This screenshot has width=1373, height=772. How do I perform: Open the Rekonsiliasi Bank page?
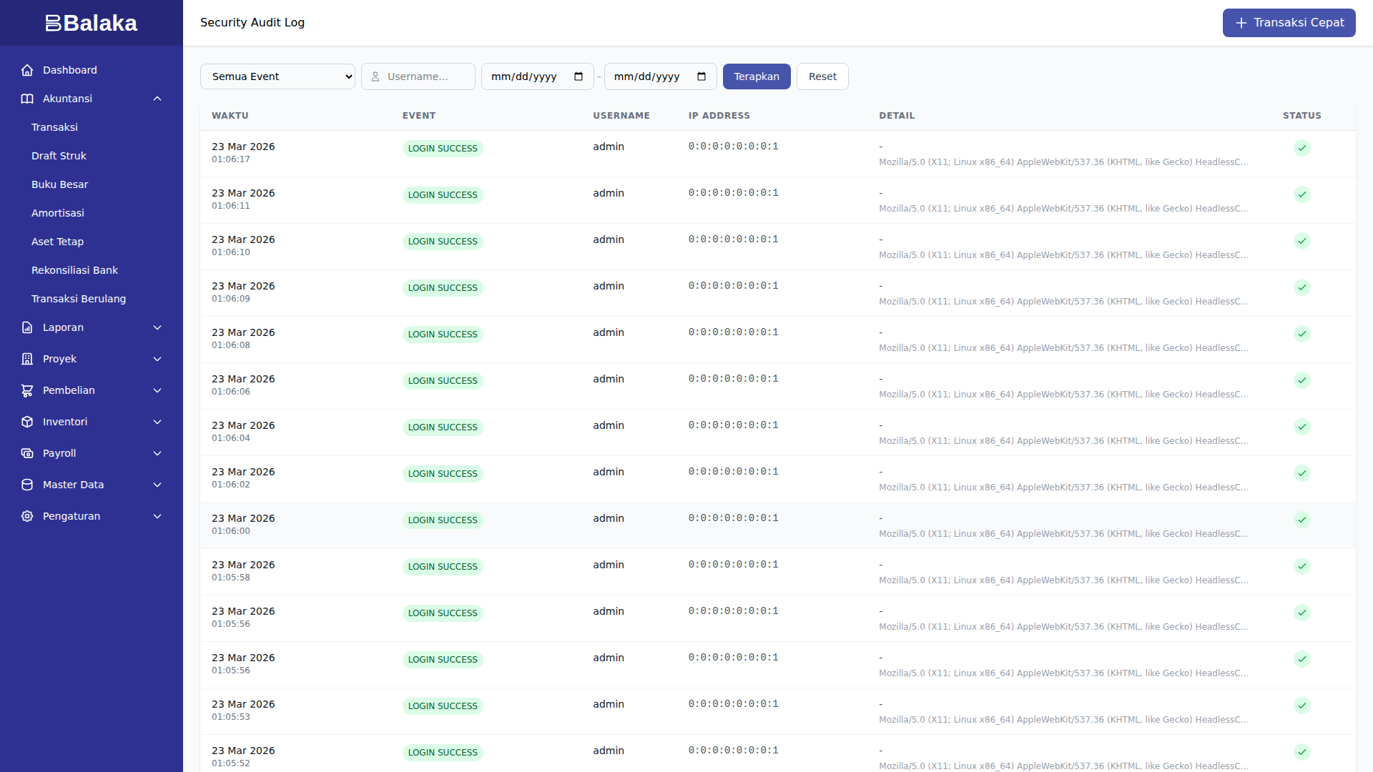pos(74,270)
